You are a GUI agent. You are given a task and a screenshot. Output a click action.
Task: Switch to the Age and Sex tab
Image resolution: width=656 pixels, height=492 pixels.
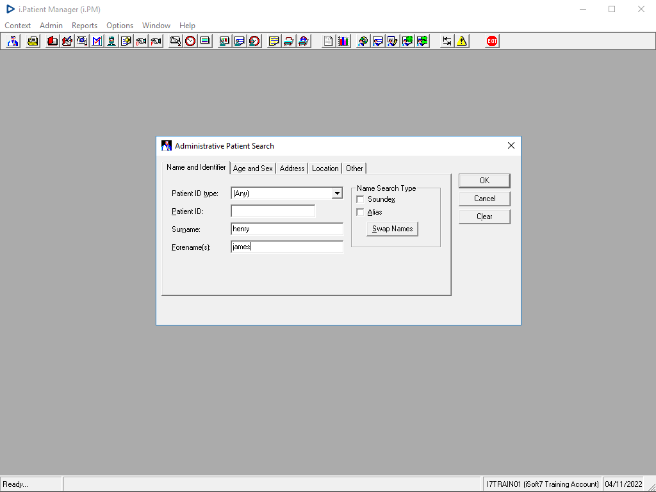[252, 168]
